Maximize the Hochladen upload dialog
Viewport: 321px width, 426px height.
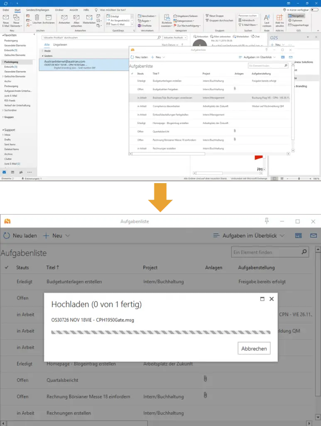pyautogui.click(x=262, y=299)
